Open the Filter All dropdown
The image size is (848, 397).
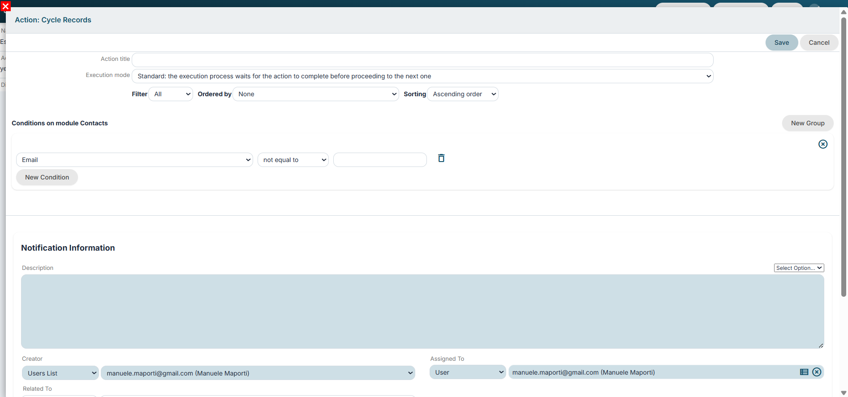(x=171, y=94)
